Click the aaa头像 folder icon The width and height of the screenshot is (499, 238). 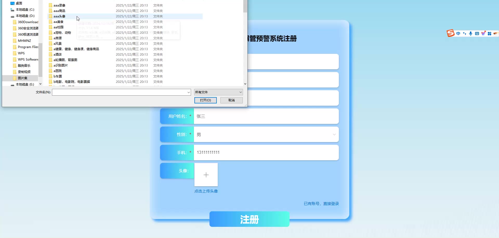point(50,16)
